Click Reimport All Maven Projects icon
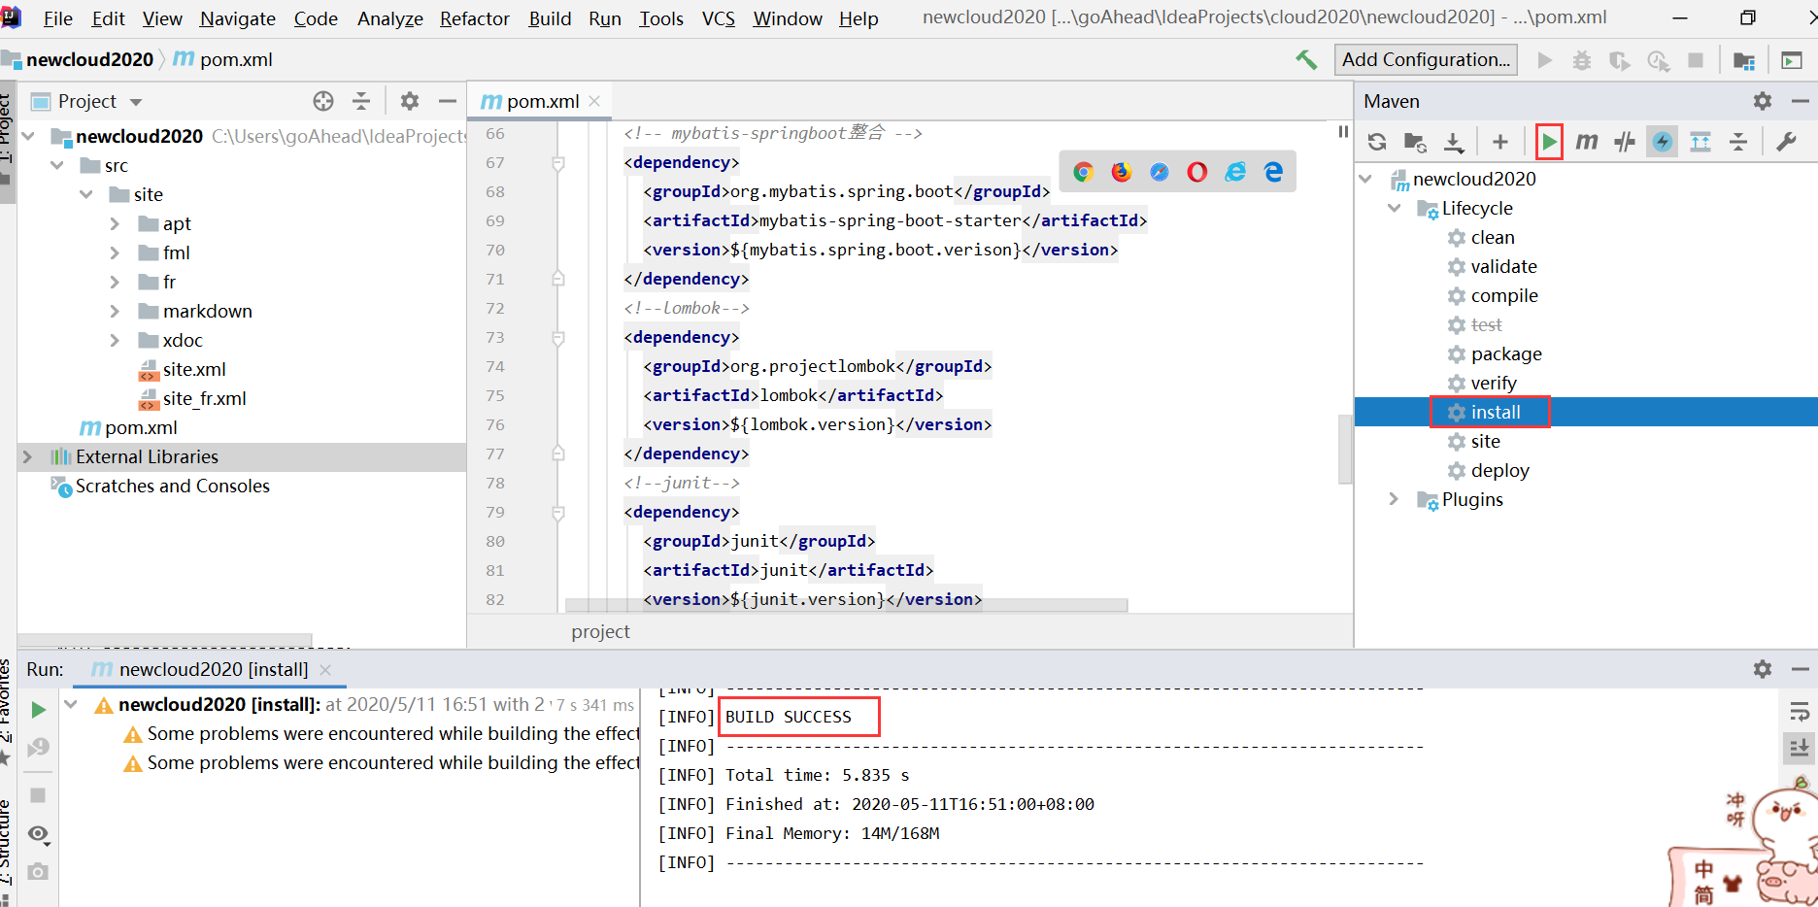Screen dimensions: 1818x907 coord(1377,142)
